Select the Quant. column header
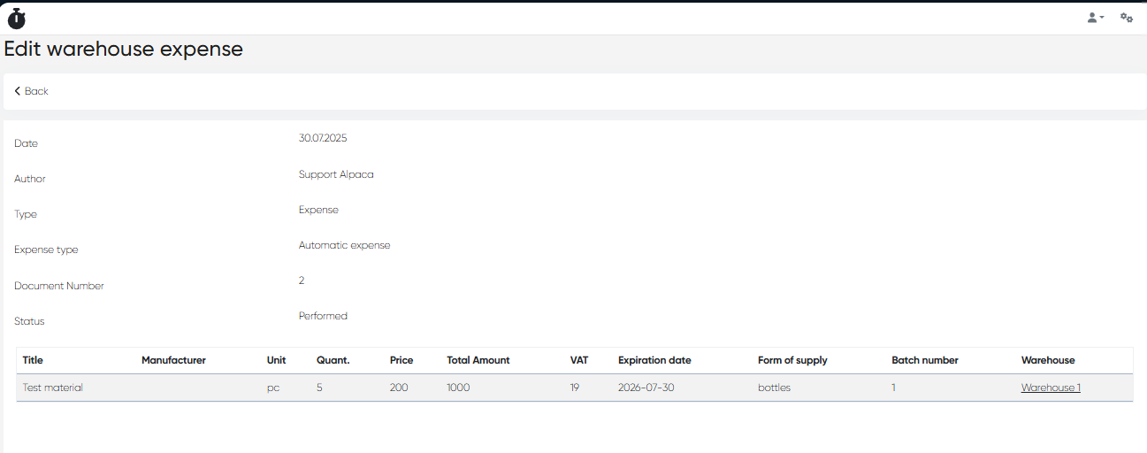 pos(333,360)
